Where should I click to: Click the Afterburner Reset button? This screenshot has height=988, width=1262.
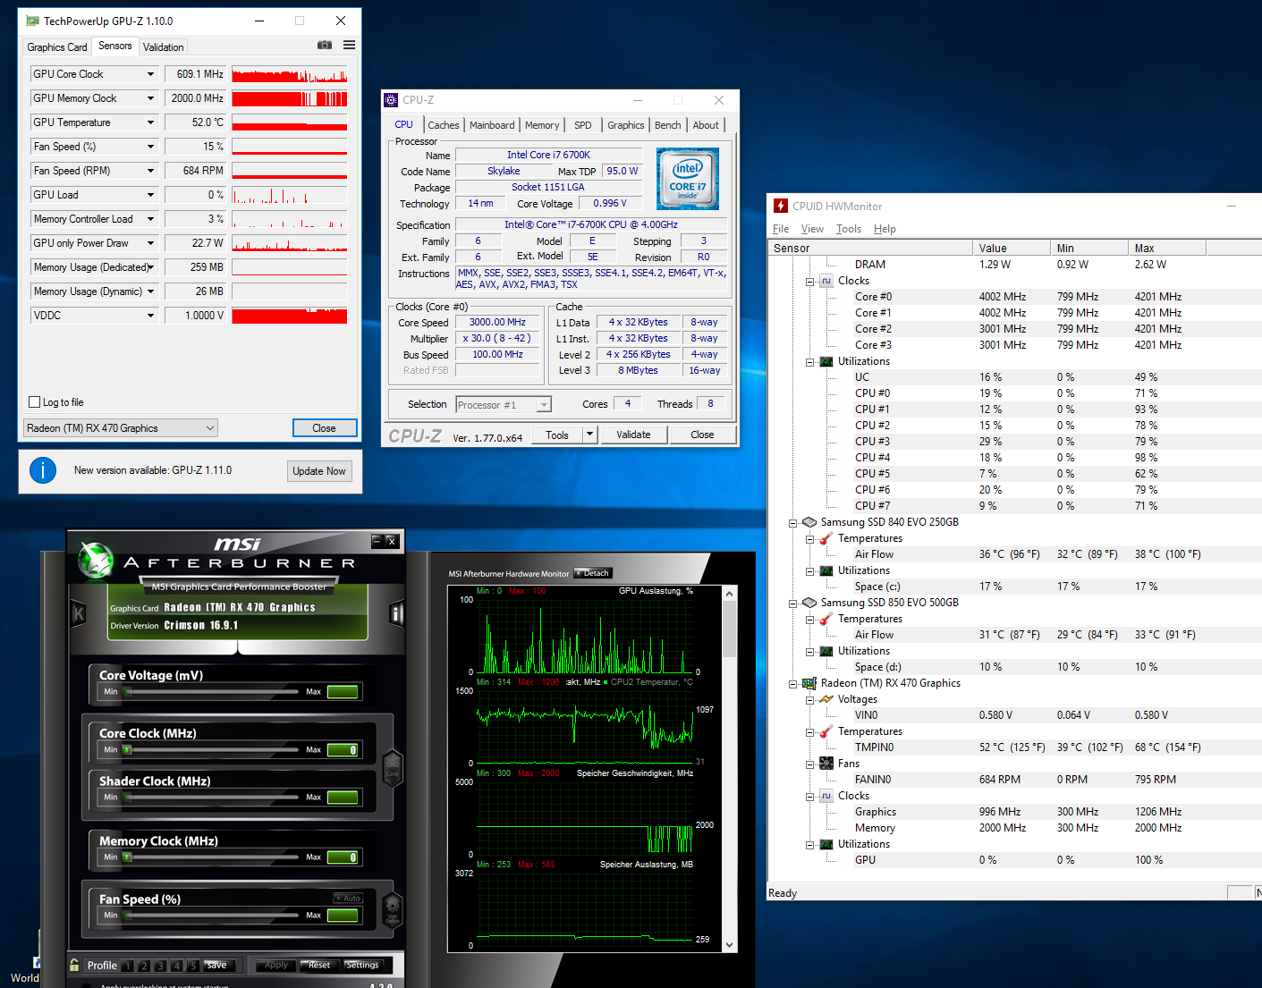coord(319,966)
